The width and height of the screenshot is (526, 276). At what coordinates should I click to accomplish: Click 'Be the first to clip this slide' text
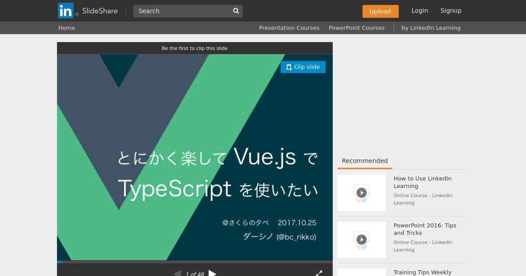195,48
